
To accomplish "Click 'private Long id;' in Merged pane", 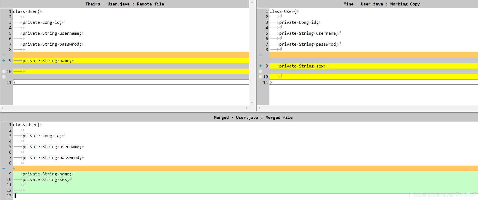I will [42, 136].
